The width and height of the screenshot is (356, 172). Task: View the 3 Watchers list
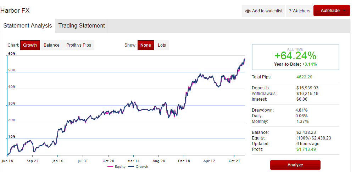(299, 11)
